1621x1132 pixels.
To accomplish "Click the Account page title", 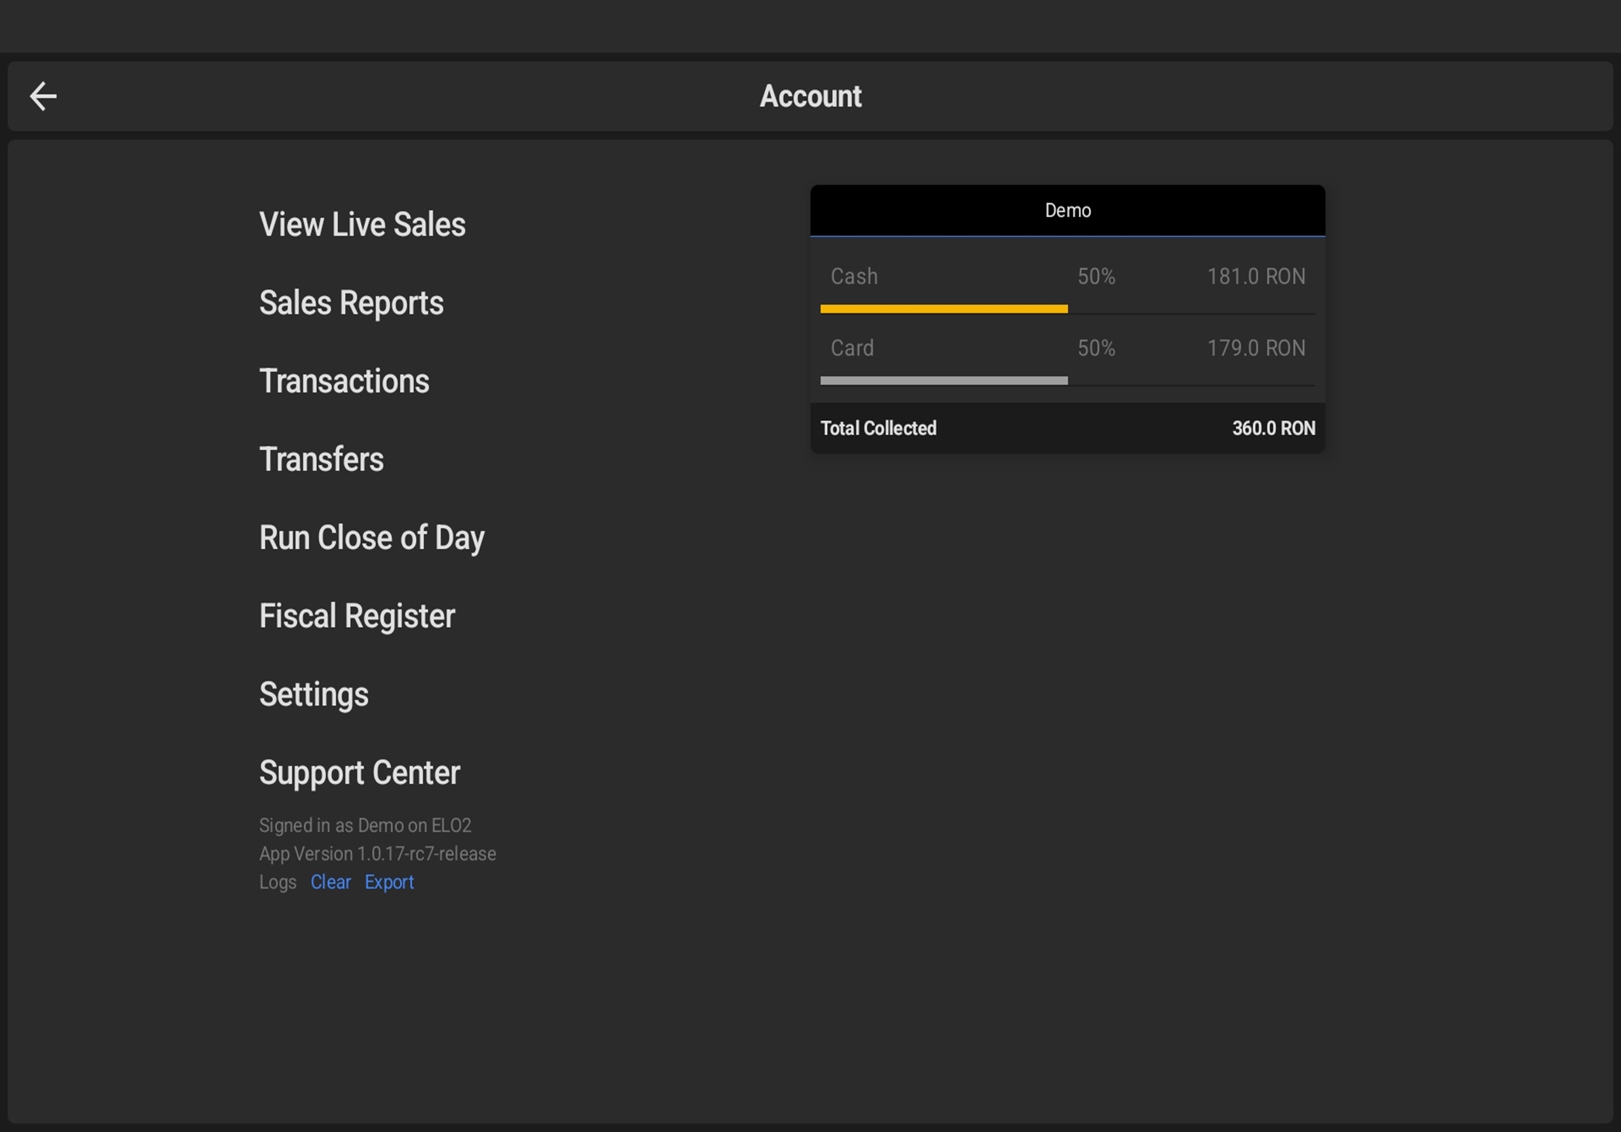I will [x=810, y=96].
